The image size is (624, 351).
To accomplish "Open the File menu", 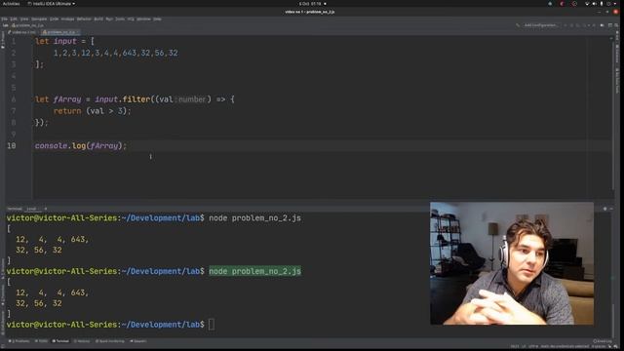I will pos(4,19).
